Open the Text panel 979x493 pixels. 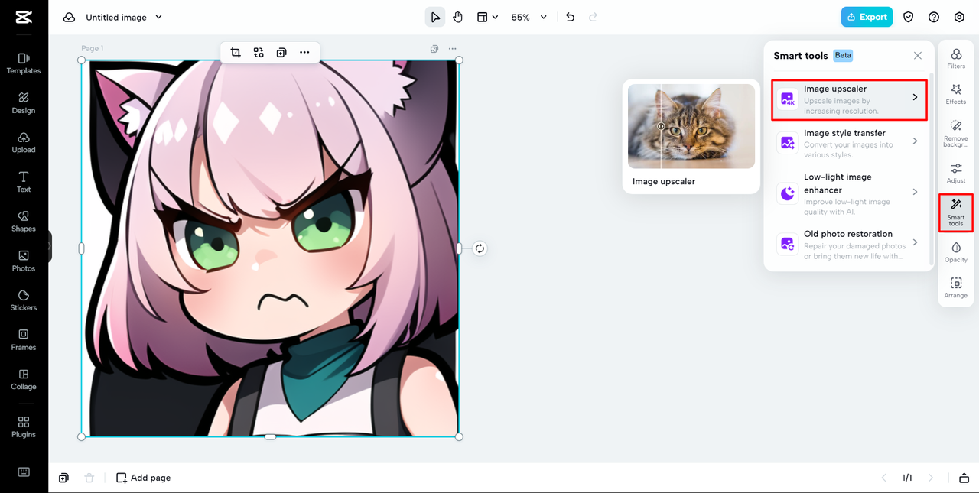point(24,182)
